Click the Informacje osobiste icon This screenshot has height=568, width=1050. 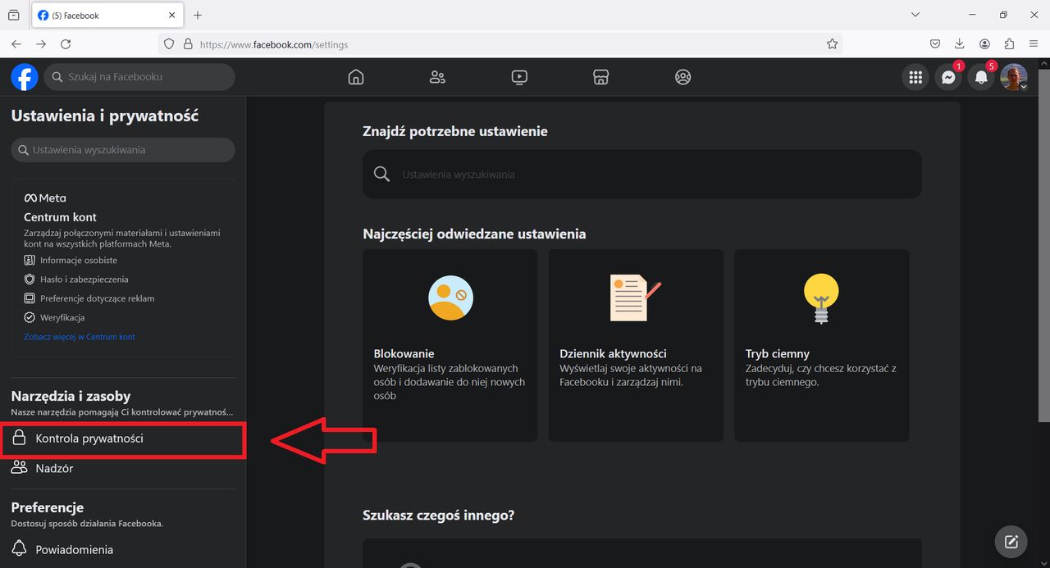point(30,260)
